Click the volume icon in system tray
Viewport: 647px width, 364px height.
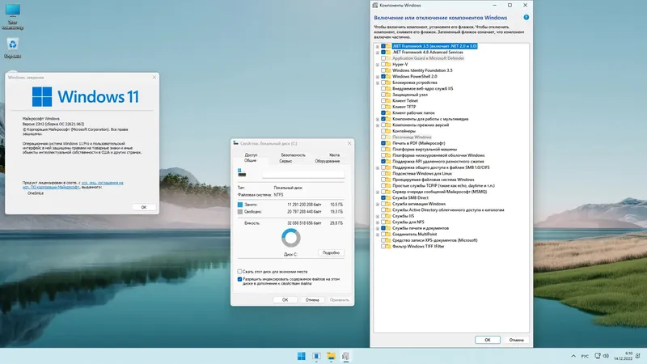click(607, 356)
